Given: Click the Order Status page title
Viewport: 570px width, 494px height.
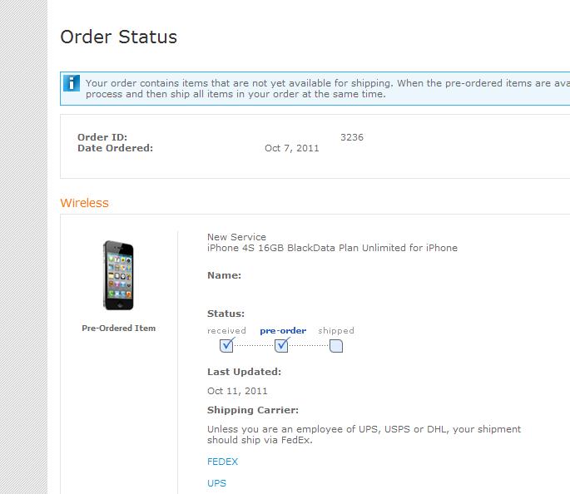Looking at the screenshot, I should point(118,37).
